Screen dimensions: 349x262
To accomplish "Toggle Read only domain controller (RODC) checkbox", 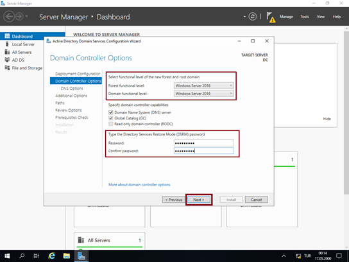I will [x=110, y=124].
